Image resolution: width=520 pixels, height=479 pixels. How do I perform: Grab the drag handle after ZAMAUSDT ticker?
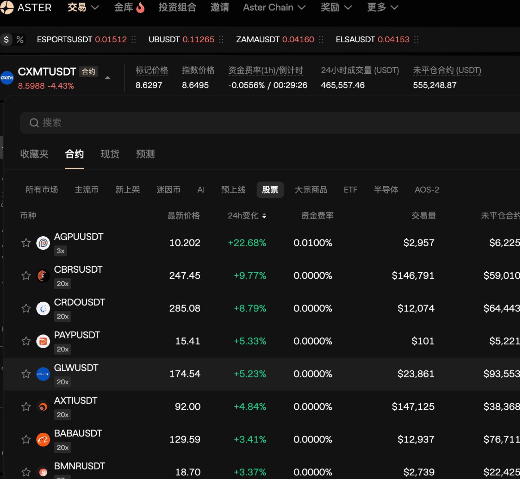(321, 39)
